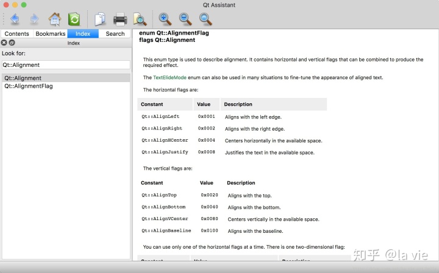Open the Search tab
The width and height of the screenshot is (439, 273).
115,34
